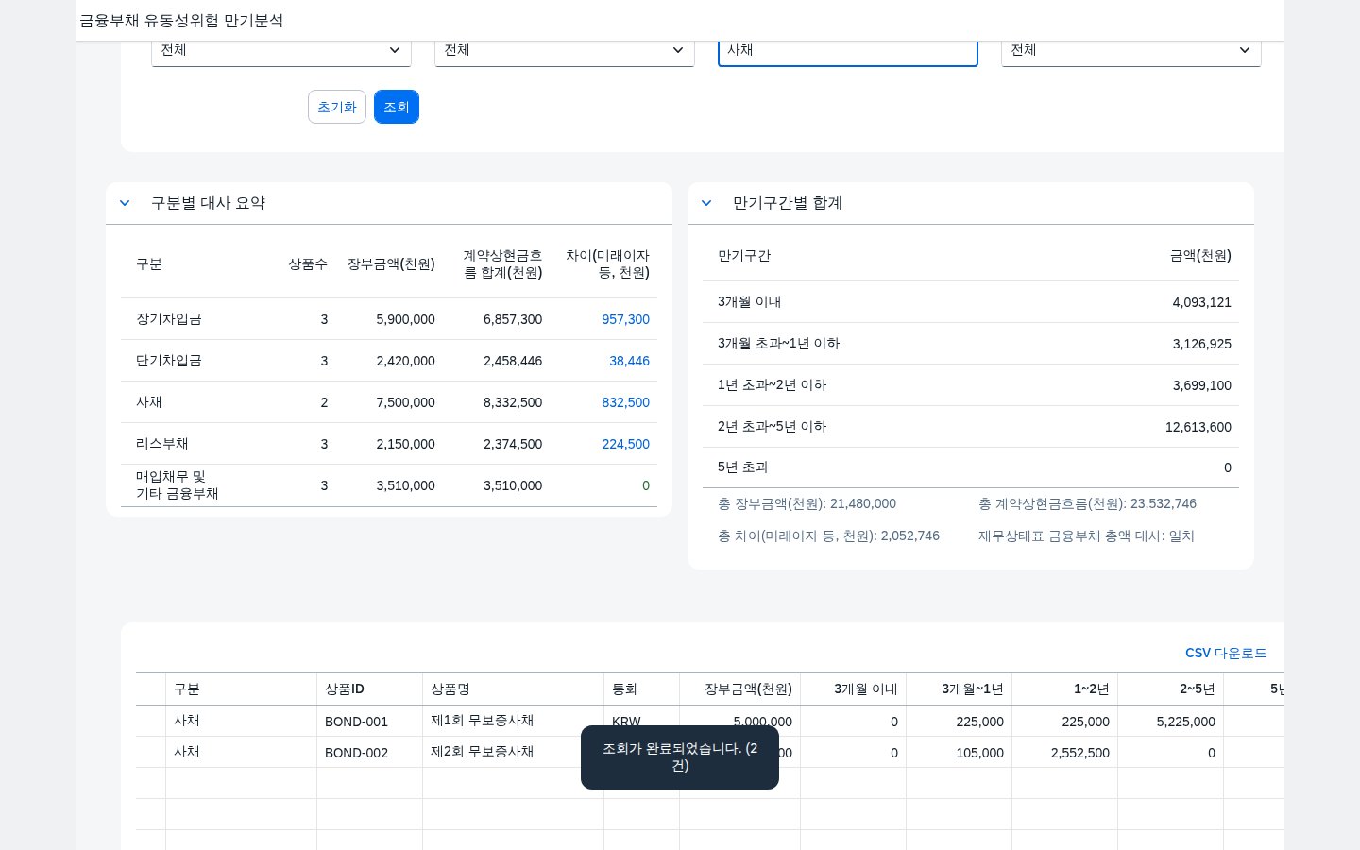Click the 재무상태표 금융부채 총액 대사 status text

click(x=1086, y=536)
